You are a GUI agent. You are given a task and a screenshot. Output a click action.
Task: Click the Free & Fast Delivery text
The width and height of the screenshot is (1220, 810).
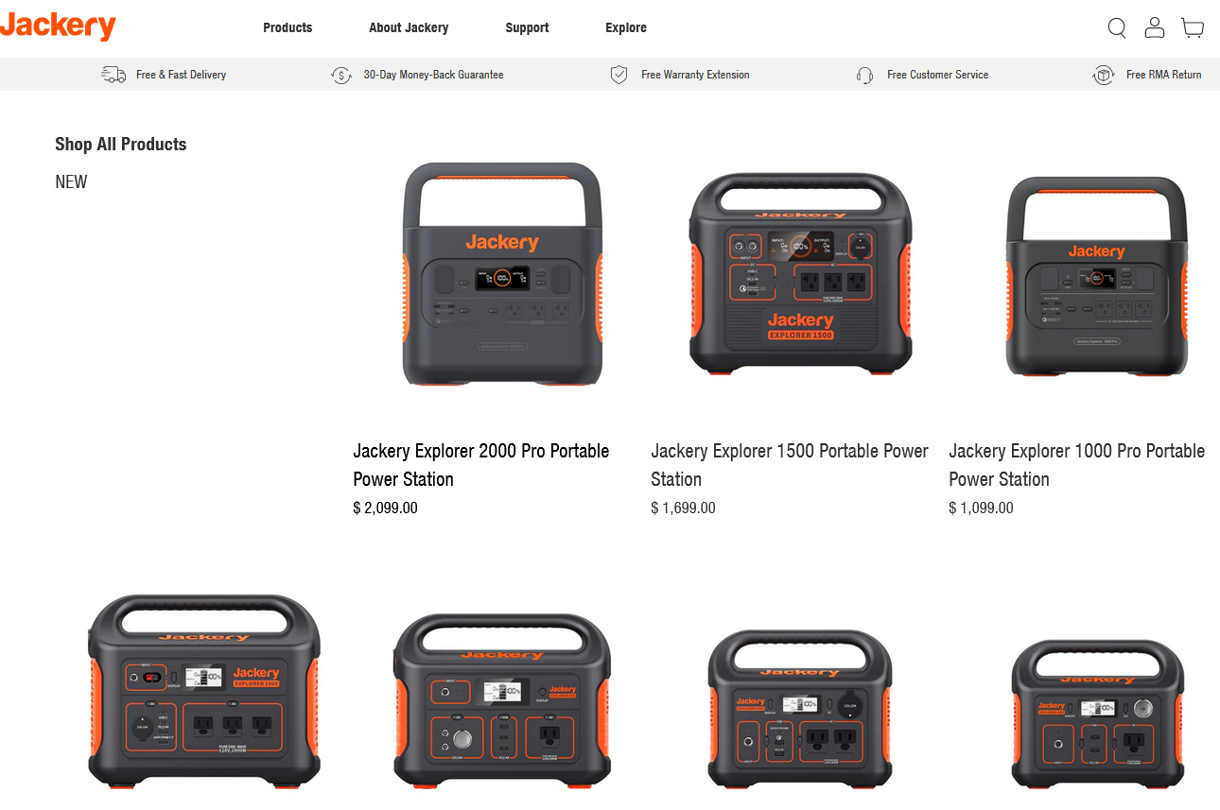(x=181, y=75)
